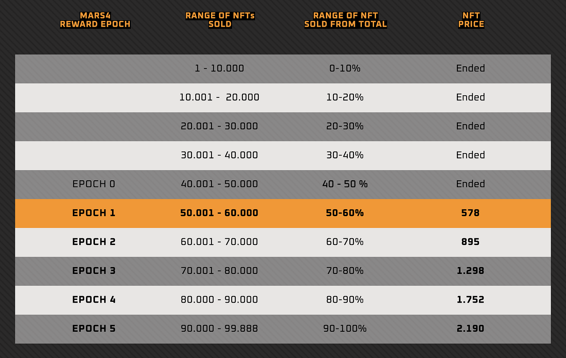This screenshot has height=358, width=566.
Task: Click the EPOCH 0 label
Action: [94, 184]
